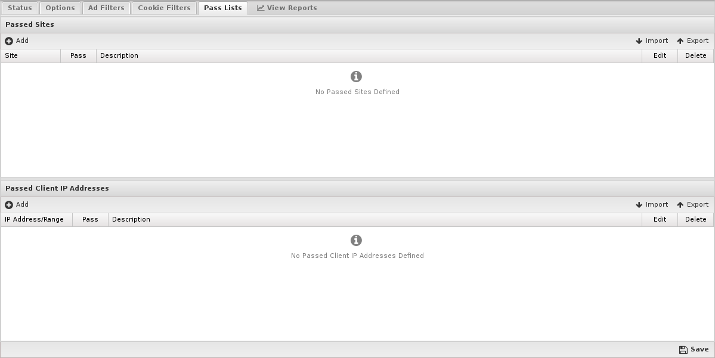Click the Passed Client IP Addresses panel title
The image size is (715, 358).
[x=57, y=188]
